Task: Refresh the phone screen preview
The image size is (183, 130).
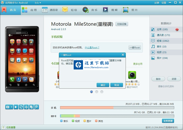Action: [21, 107]
